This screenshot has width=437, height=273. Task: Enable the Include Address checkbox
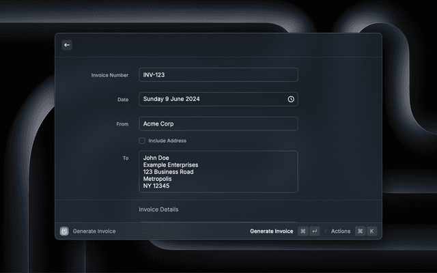pyautogui.click(x=142, y=141)
